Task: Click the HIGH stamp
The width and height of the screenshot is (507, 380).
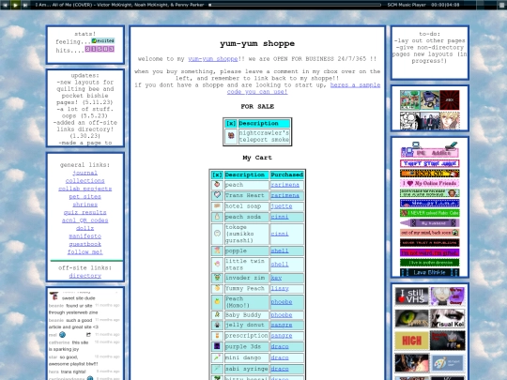Action: tap(411, 341)
